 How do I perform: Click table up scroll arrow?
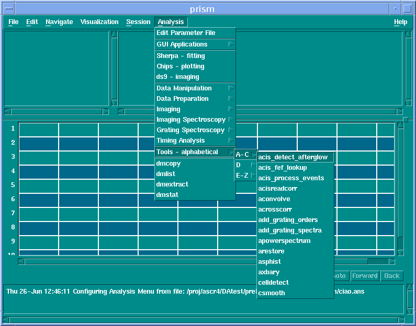pos(400,125)
